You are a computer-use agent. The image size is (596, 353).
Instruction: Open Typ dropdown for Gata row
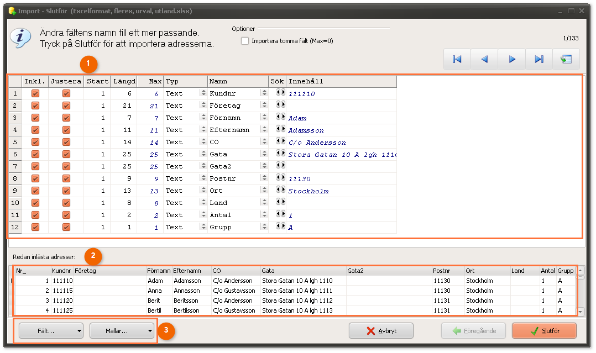click(203, 154)
